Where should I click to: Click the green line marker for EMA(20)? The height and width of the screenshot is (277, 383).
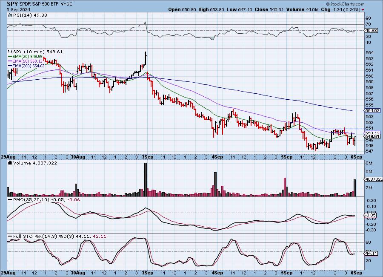click(x=10, y=56)
